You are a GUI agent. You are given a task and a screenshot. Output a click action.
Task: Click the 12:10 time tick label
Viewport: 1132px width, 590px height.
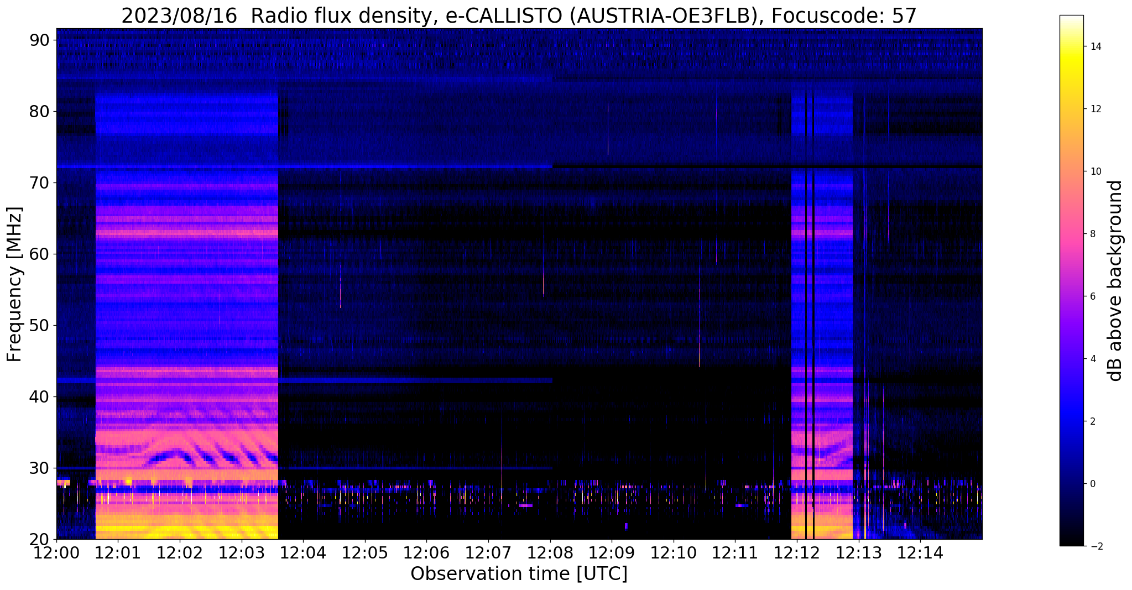coord(674,552)
